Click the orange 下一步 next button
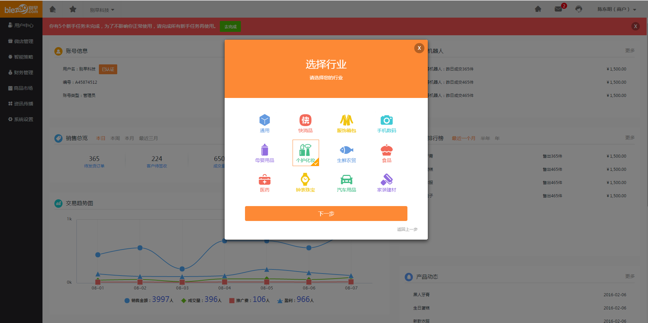 (326, 214)
